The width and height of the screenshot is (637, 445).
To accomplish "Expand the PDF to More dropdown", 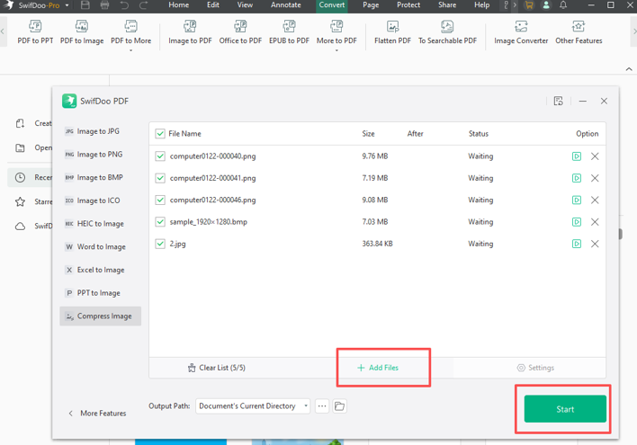I will pyautogui.click(x=131, y=33).
